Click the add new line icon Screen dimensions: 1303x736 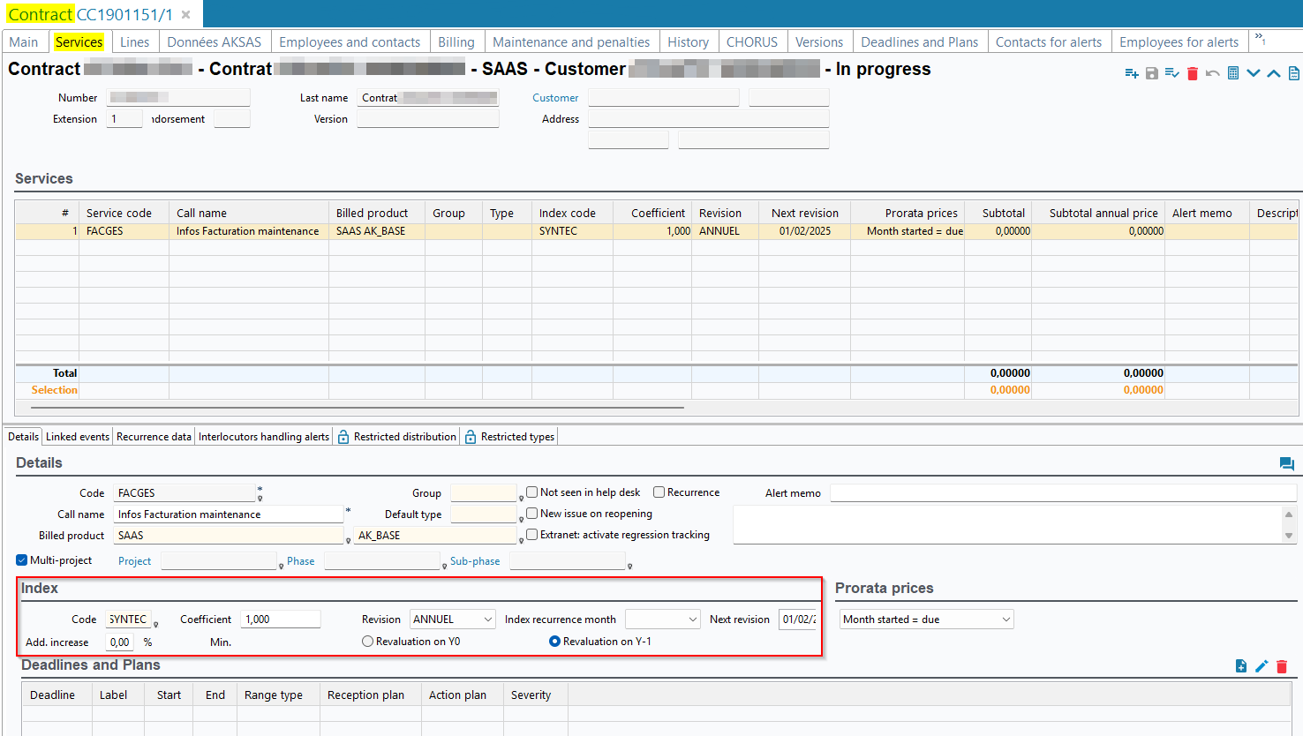coord(1131,73)
